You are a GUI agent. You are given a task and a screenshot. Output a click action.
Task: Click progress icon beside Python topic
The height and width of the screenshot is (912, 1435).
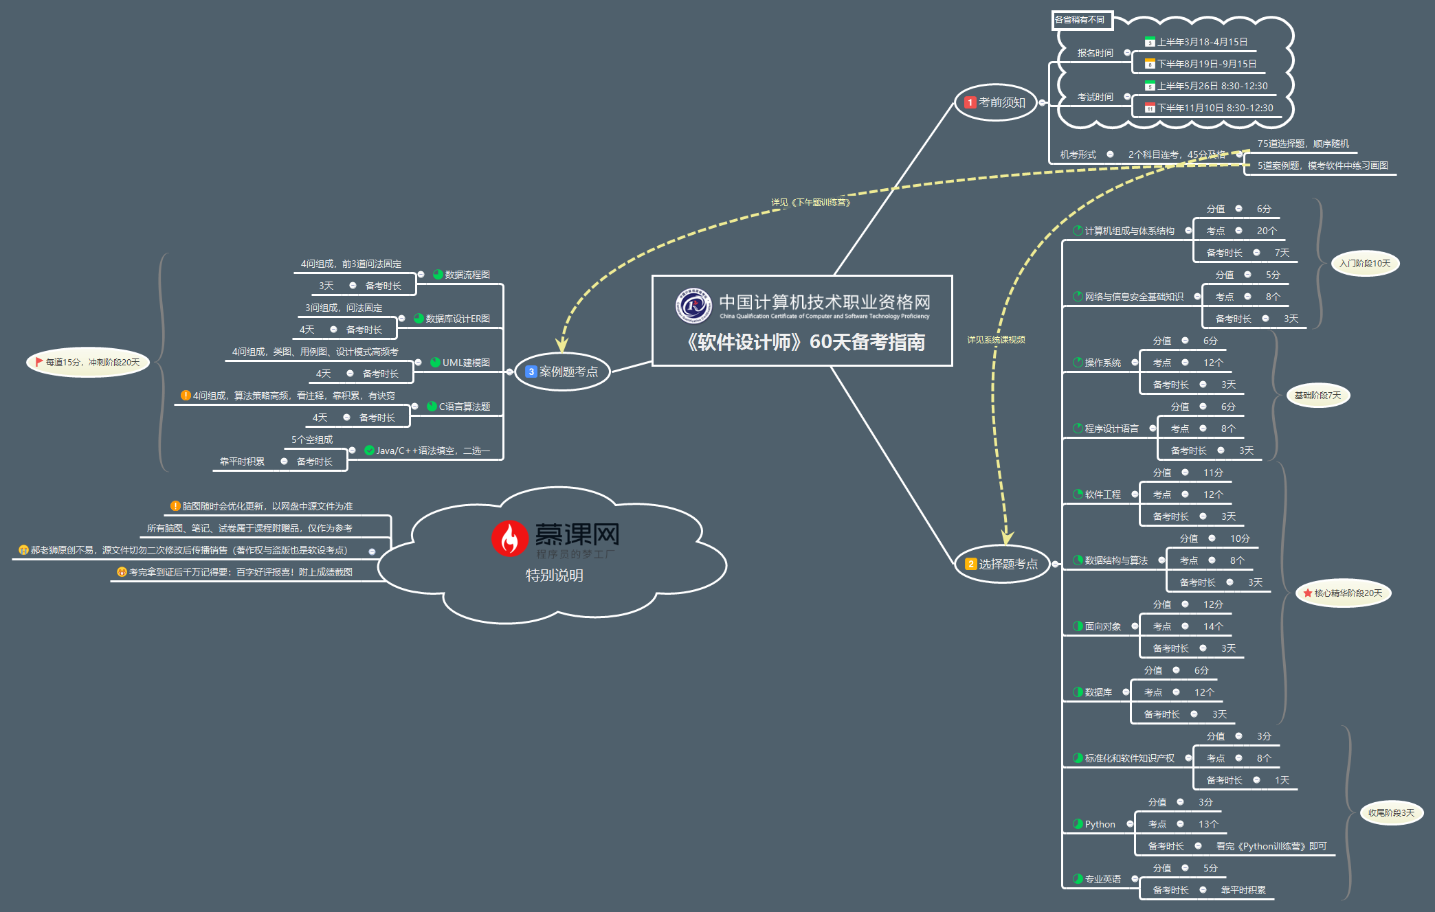(1078, 824)
